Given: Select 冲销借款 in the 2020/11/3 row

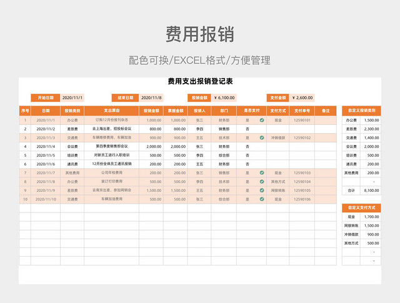Looking at the screenshot, I should 277,137.
